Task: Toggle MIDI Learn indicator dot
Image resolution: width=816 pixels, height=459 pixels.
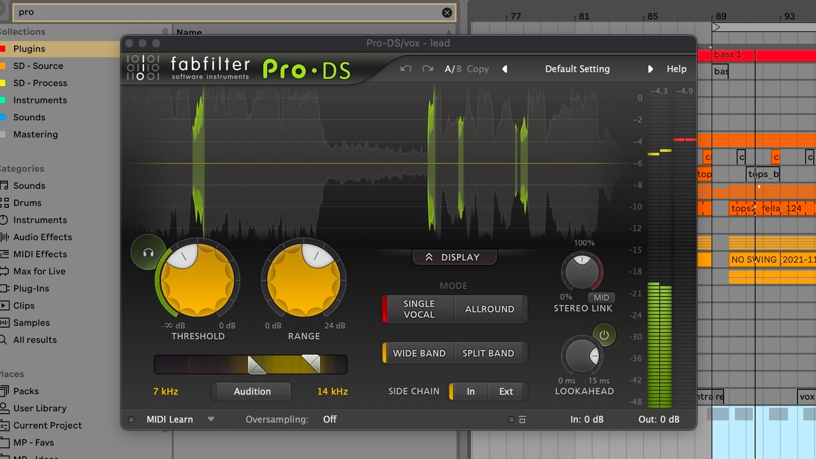Action: [131, 419]
